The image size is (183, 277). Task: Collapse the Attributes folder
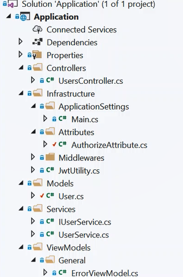(34, 131)
